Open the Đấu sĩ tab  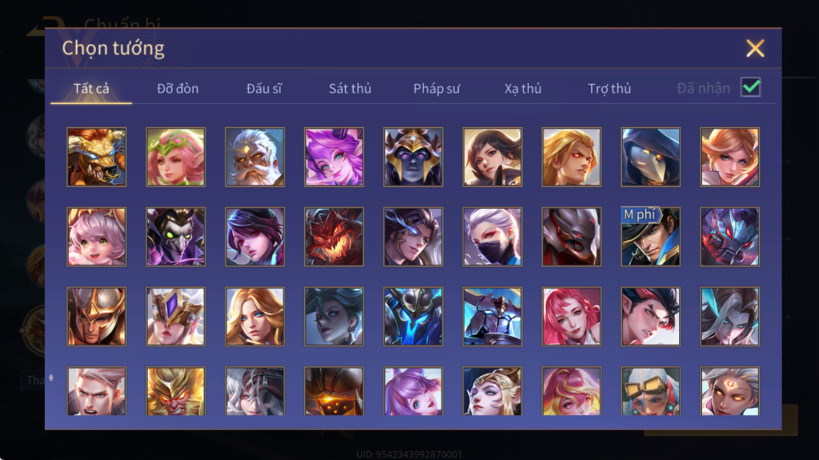click(x=264, y=88)
